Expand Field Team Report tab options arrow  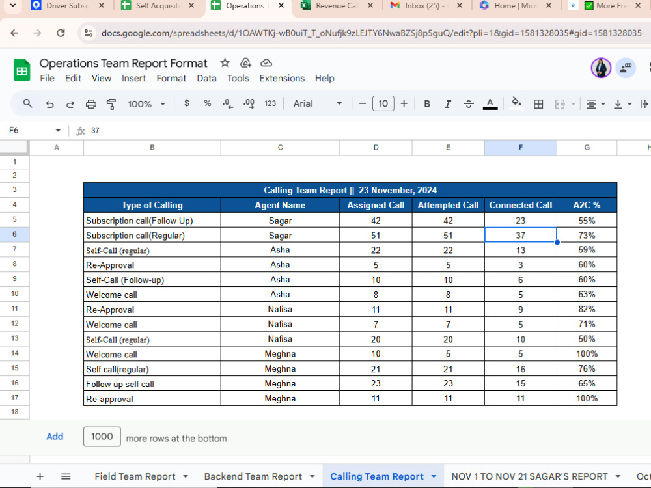[186, 476]
